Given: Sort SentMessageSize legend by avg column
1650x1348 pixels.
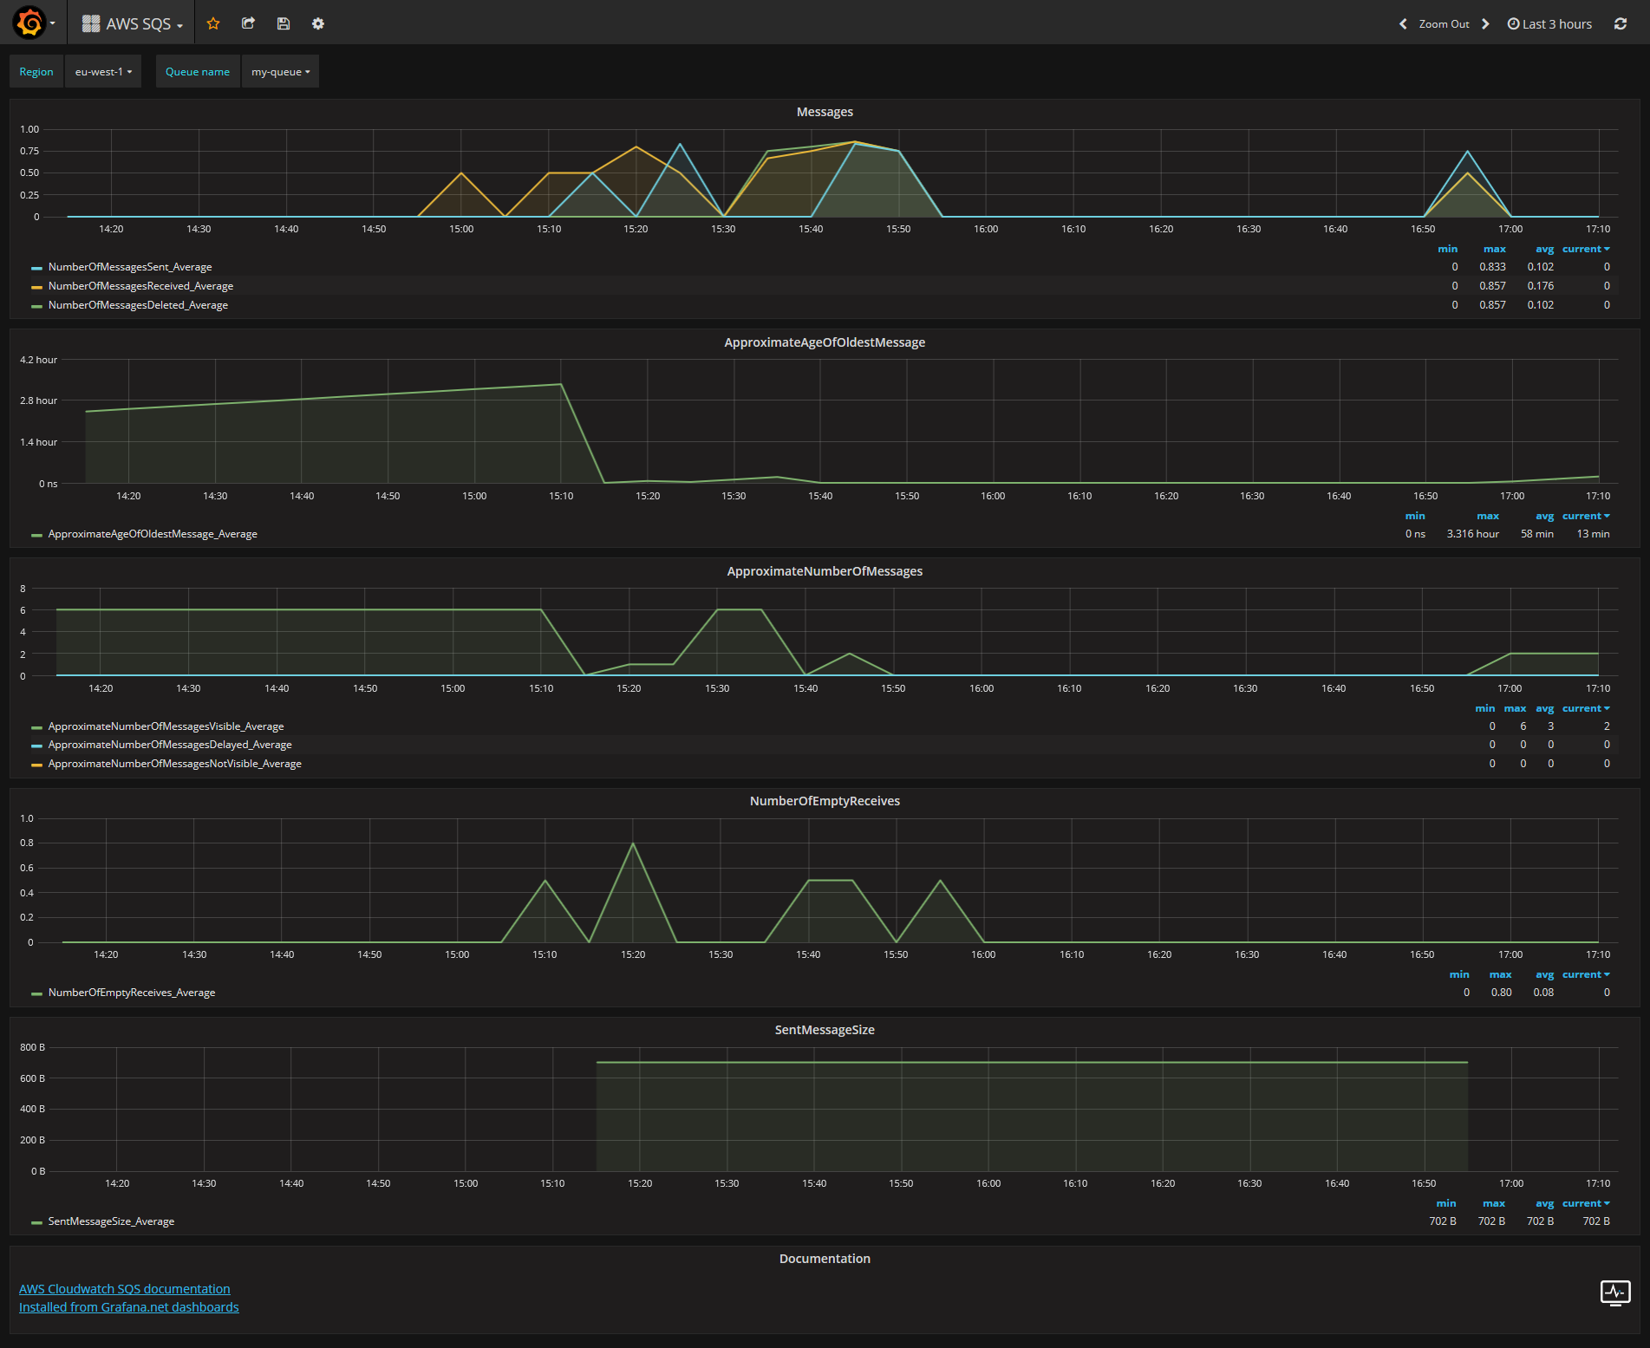Looking at the screenshot, I should click(x=1544, y=1203).
